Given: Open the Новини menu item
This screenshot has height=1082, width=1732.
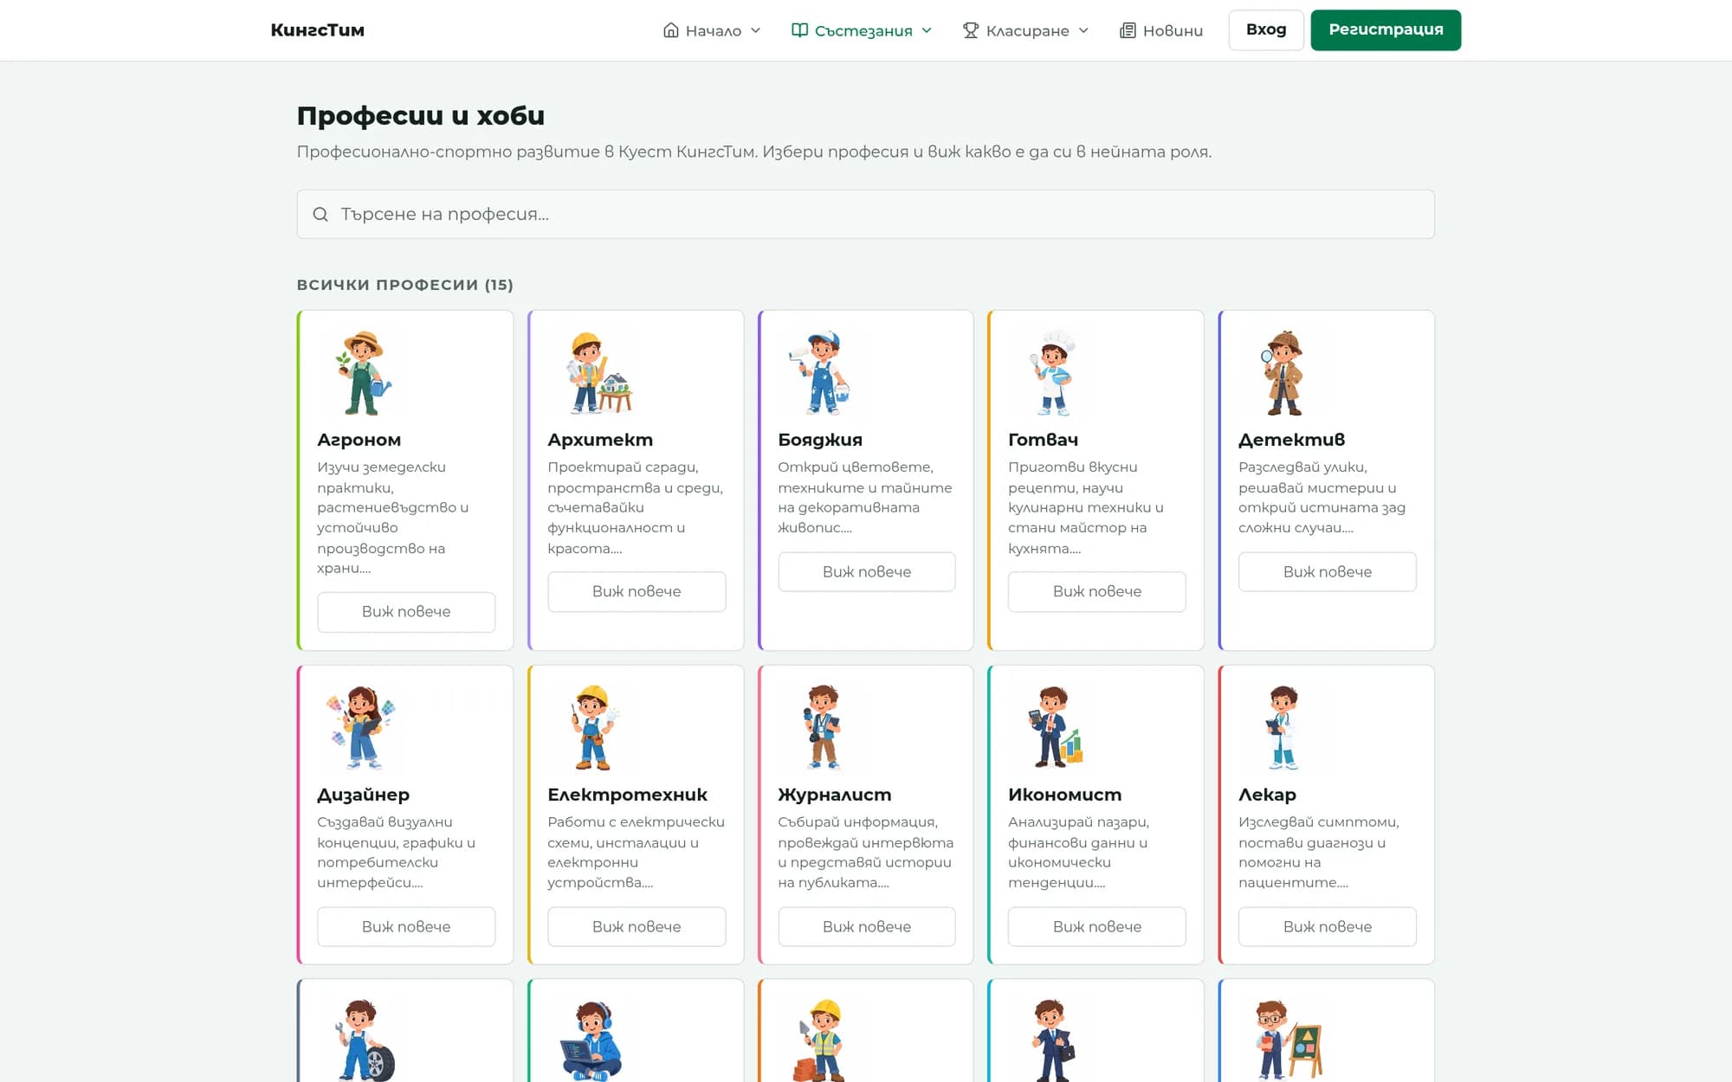Looking at the screenshot, I should (1161, 30).
